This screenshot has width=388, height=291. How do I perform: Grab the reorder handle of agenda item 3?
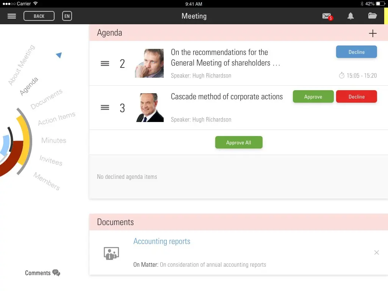105,108
